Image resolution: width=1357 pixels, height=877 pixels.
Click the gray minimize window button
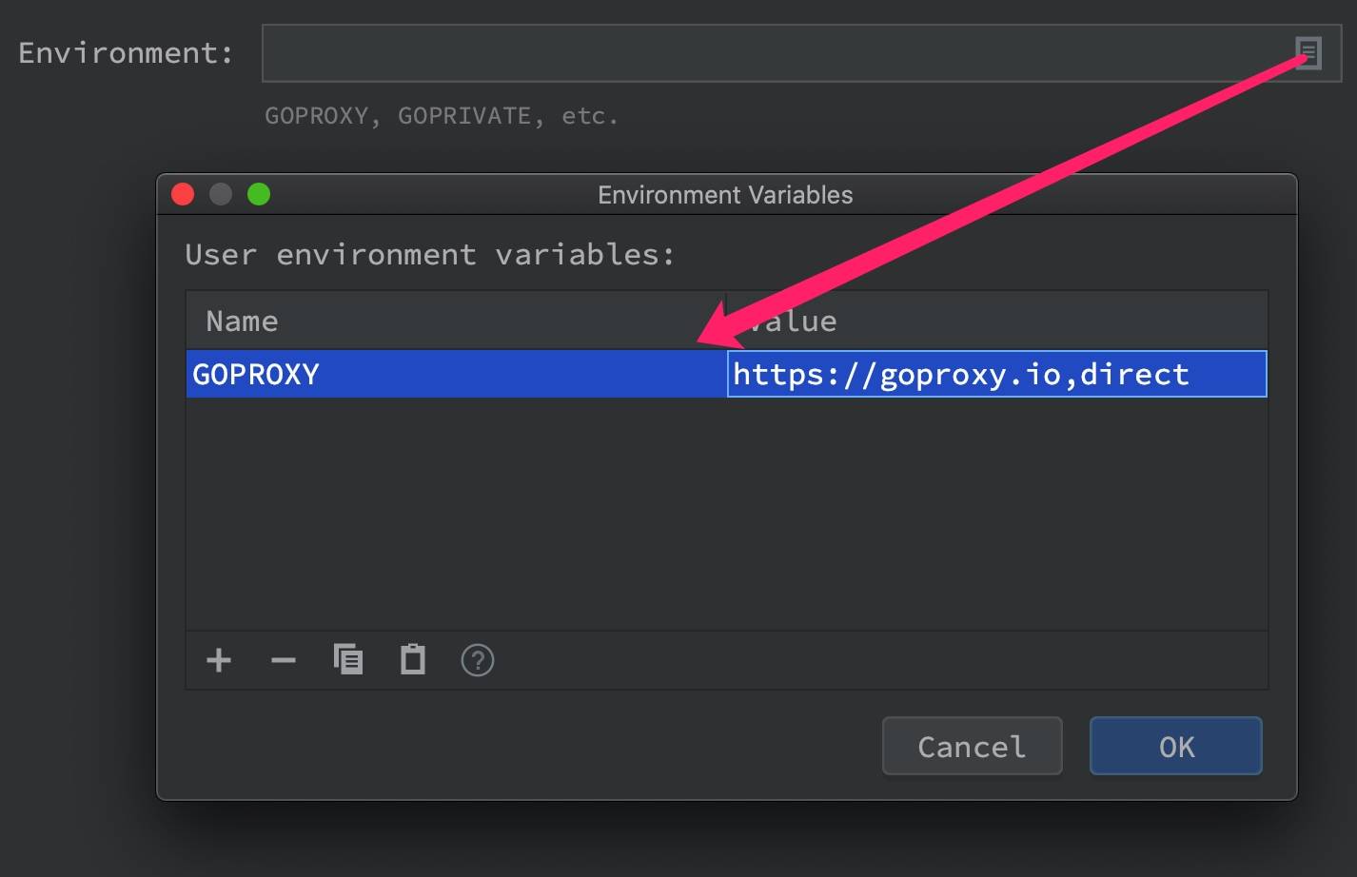pyautogui.click(x=221, y=195)
